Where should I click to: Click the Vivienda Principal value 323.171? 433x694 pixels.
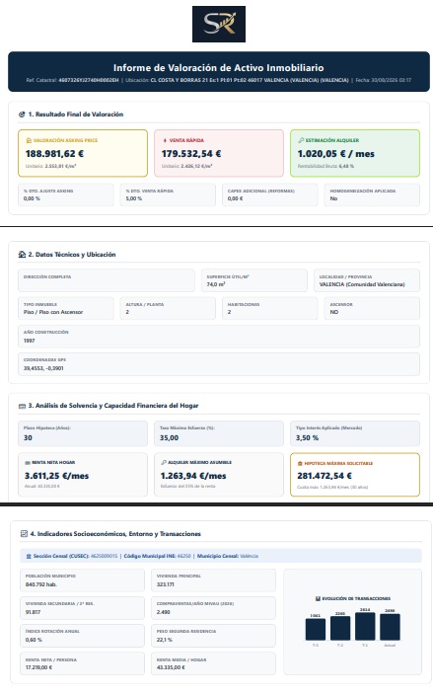[166, 584]
